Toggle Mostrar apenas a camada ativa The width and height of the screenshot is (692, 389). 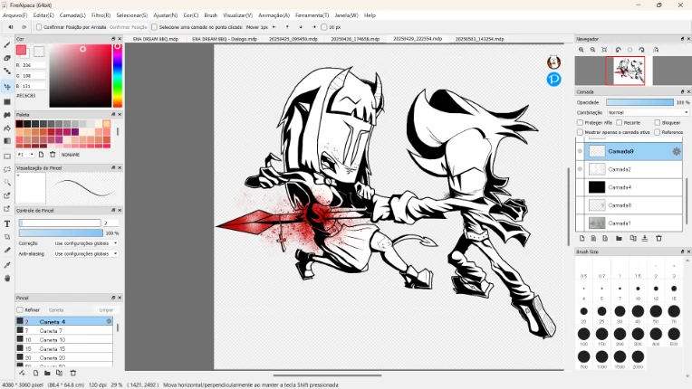(580, 132)
